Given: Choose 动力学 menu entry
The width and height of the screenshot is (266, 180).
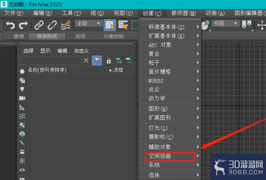Looking at the screenshot, I should pos(170,98).
